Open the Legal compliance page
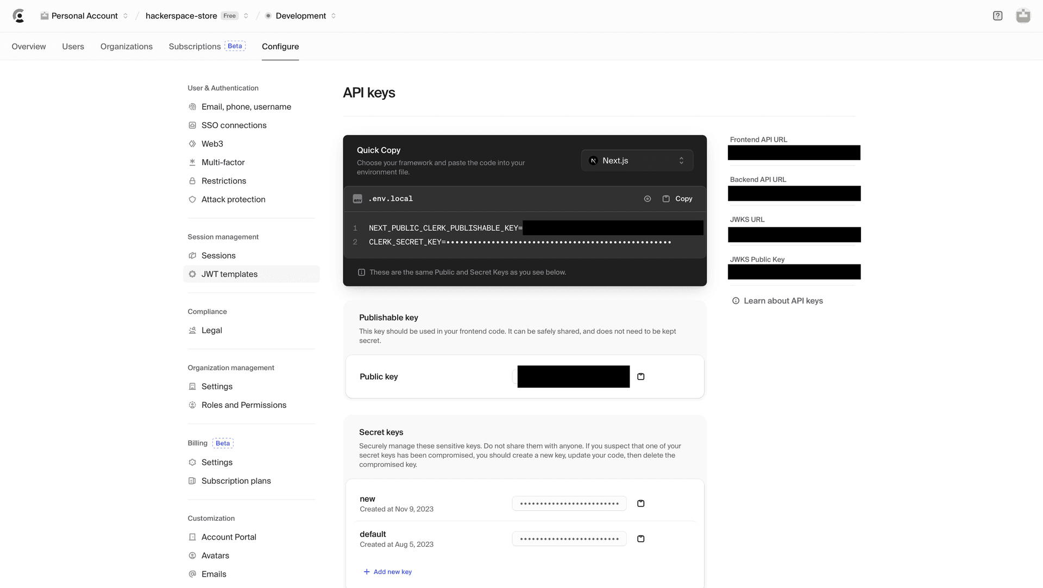1043x588 pixels. pyautogui.click(x=211, y=330)
